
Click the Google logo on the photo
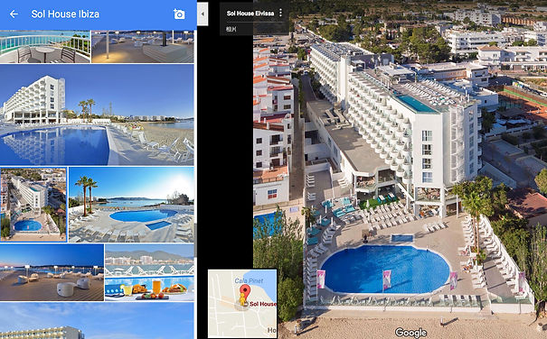410,333
